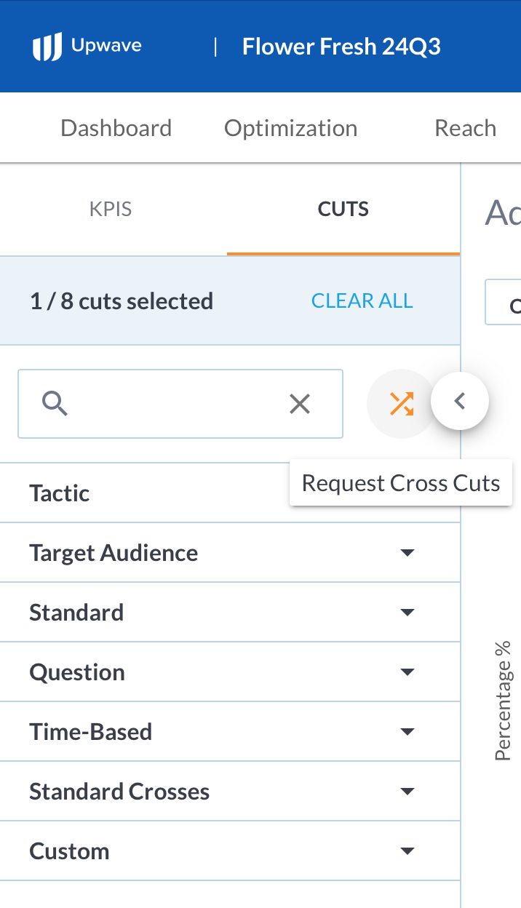
Task: Click the magnifying glass search icon
Action: pos(55,403)
